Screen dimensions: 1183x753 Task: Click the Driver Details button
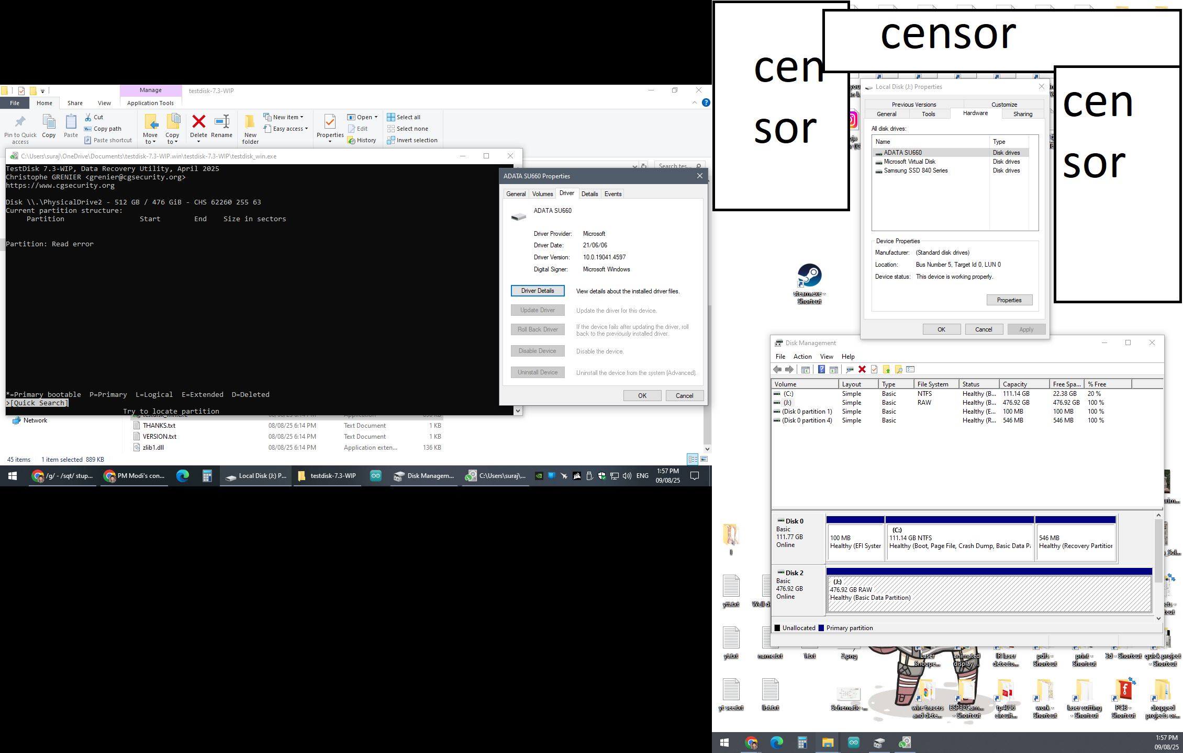(538, 291)
